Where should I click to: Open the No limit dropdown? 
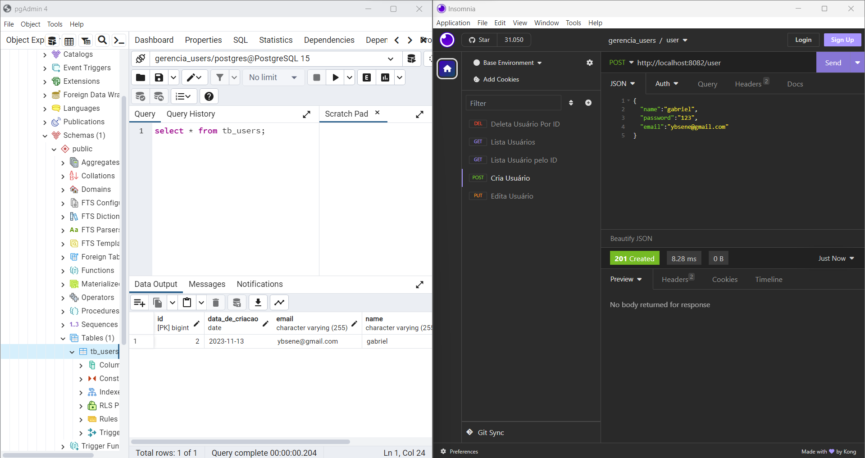273,77
